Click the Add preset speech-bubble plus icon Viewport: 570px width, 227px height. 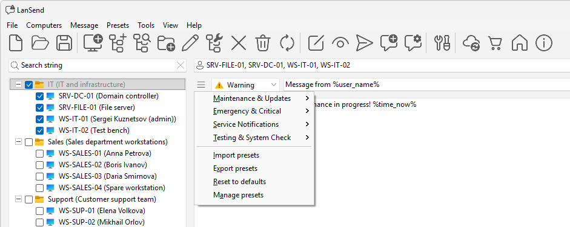click(389, 43)
